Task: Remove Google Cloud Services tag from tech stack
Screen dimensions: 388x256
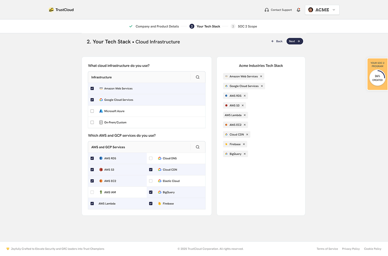Action: 262,86
